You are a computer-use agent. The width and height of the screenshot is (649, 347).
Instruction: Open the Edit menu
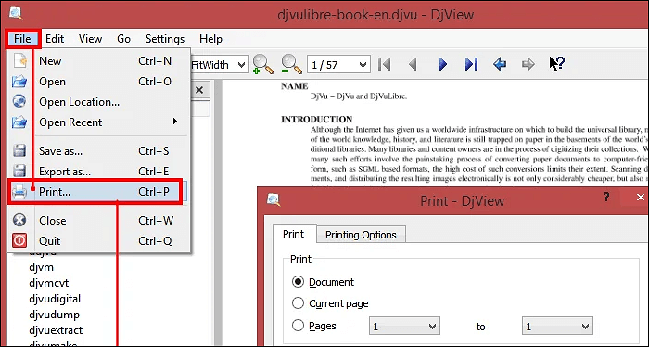(x=55, y=39)
